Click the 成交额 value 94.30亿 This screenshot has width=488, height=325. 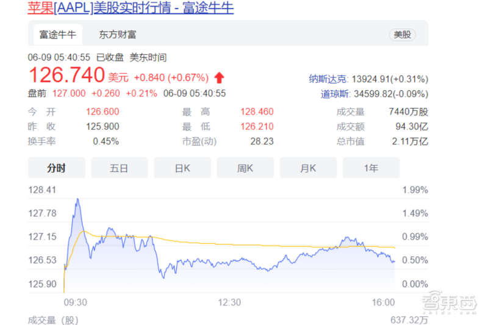coord(412,126)
